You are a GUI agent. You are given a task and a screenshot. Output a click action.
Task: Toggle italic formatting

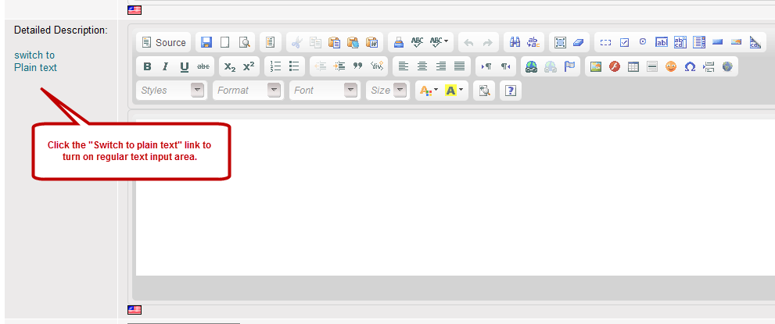pos(165,67)
